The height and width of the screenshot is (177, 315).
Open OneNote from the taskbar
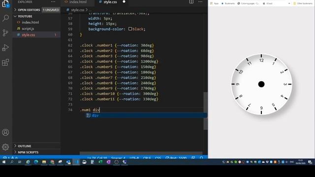coord(108,162)
